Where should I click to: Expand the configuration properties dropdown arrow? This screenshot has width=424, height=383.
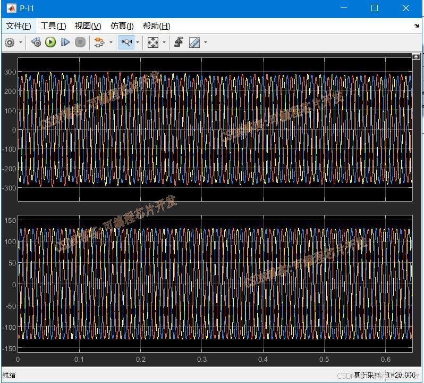pos(21,43)
